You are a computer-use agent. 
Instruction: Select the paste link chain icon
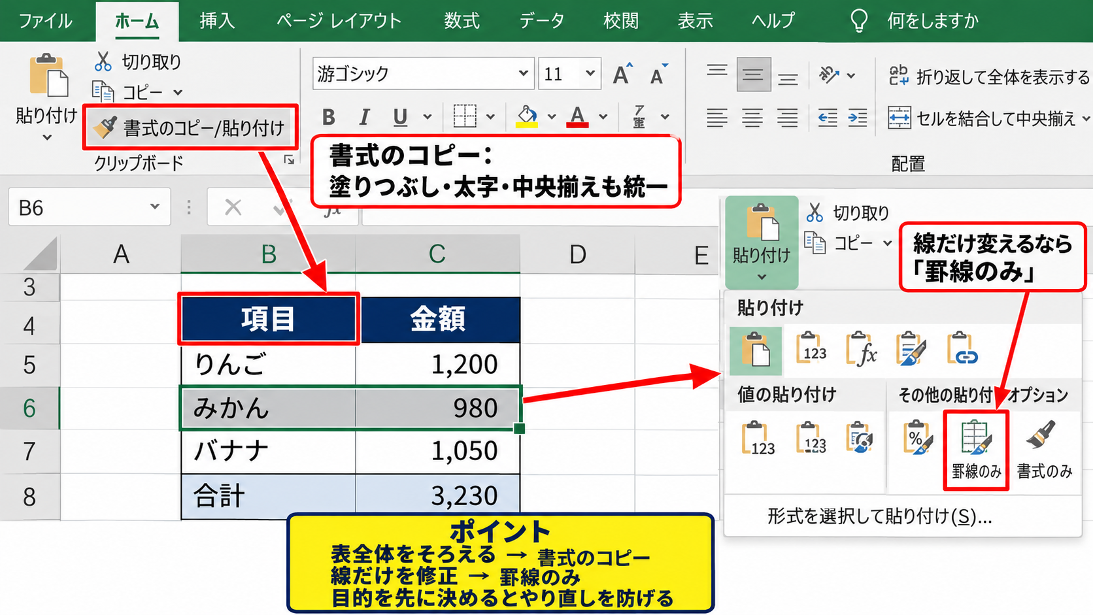(x=962, y=348)
